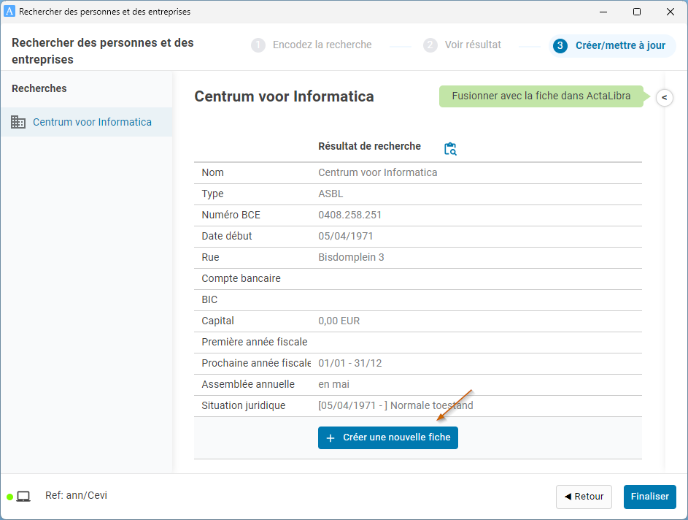Go to step 1 Encodez la recherche

tap(312, 45)
